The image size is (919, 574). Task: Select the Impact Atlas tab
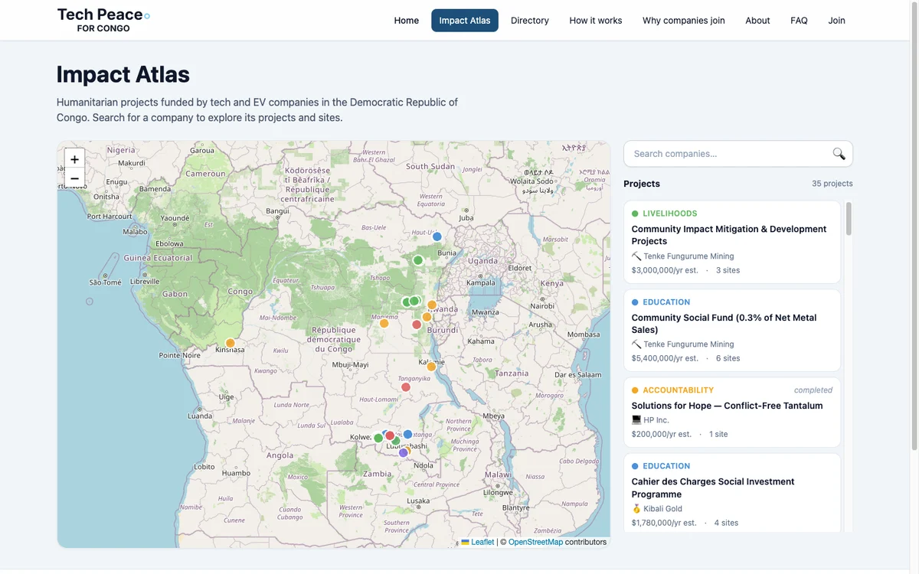465,21
